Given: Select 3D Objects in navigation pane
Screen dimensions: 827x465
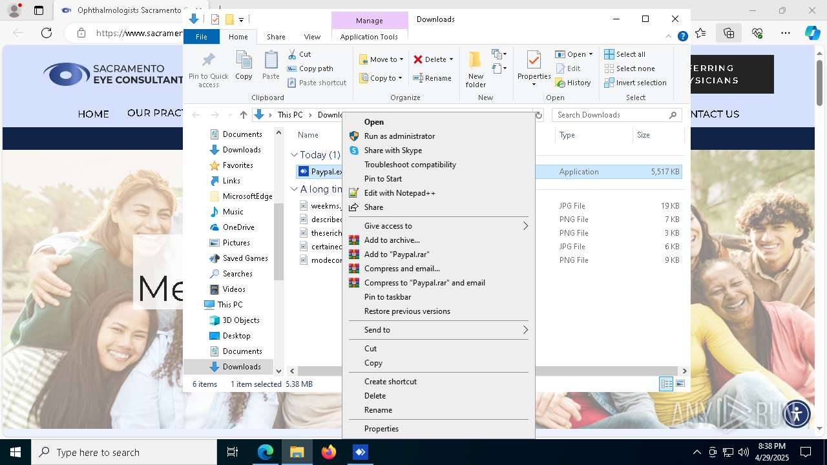Looking at the screenshot, I should pyautogui.click(x=241, y=320).
